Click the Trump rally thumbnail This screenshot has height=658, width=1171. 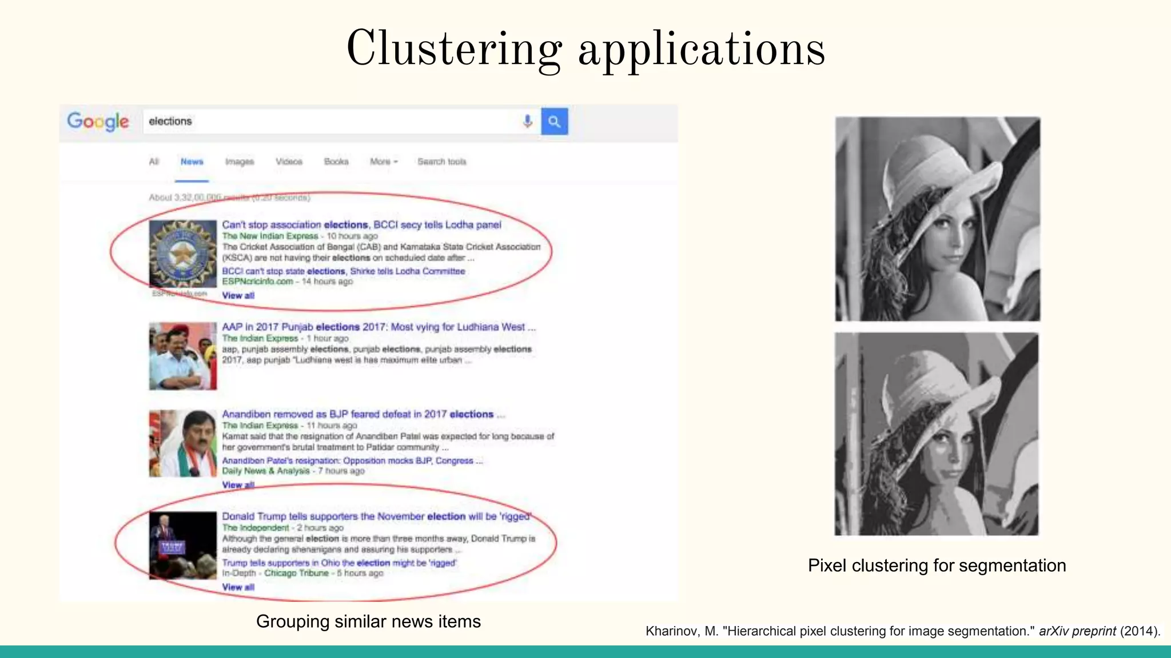183,545
